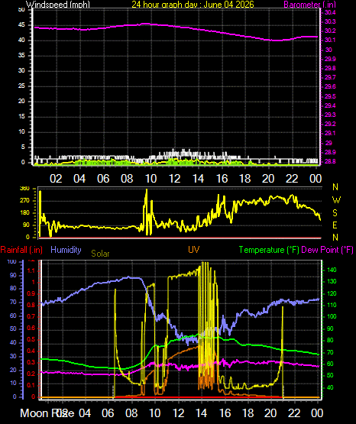Click green temperature scale value 140
The height and width of the screenshot is (424, 356).
[x=332, y=270]
